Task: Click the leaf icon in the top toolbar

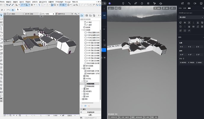Action: (136, 3)
